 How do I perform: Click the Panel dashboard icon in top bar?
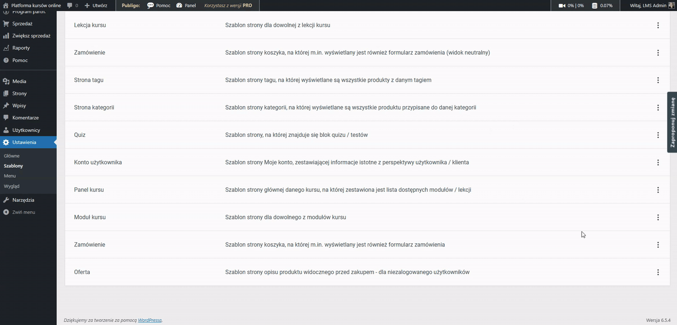(179, 5)
